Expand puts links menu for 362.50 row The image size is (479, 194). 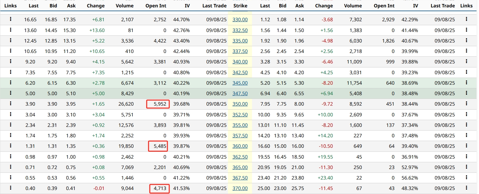coord(466,157)
